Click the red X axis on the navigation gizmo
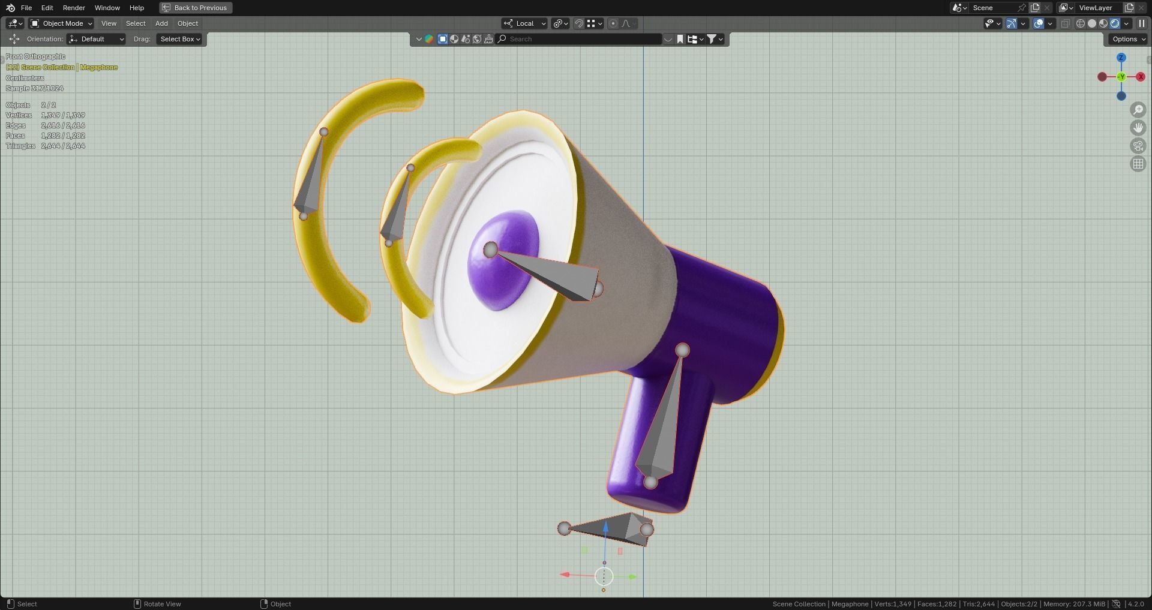 (1141, 77)
